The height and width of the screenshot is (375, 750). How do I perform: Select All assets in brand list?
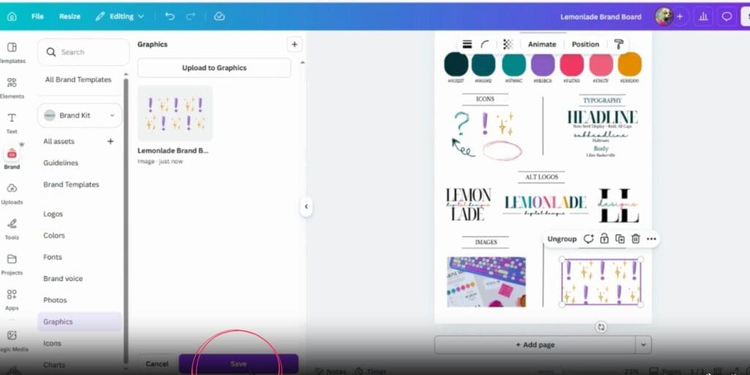59,141
